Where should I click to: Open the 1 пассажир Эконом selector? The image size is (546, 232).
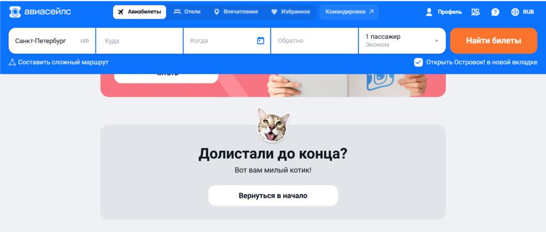402,40
